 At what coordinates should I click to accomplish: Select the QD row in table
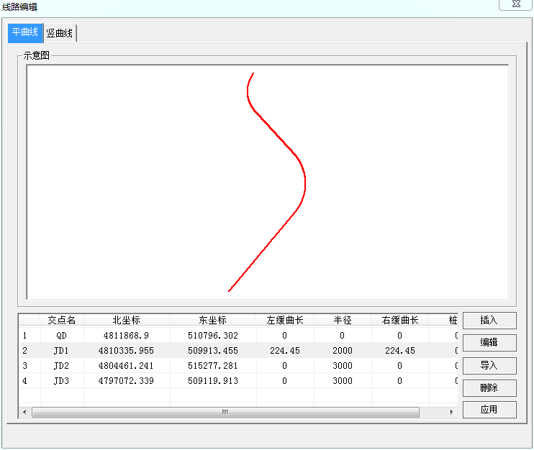tap(62, 336)
